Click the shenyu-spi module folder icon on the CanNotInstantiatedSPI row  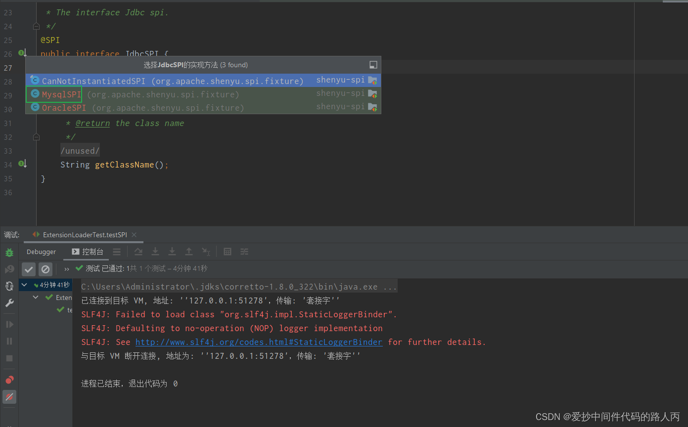(372, 80)
